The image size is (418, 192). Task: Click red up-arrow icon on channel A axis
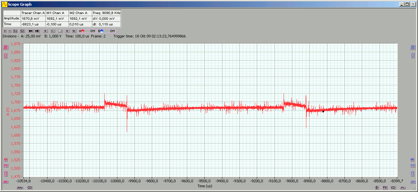point(5,56)
